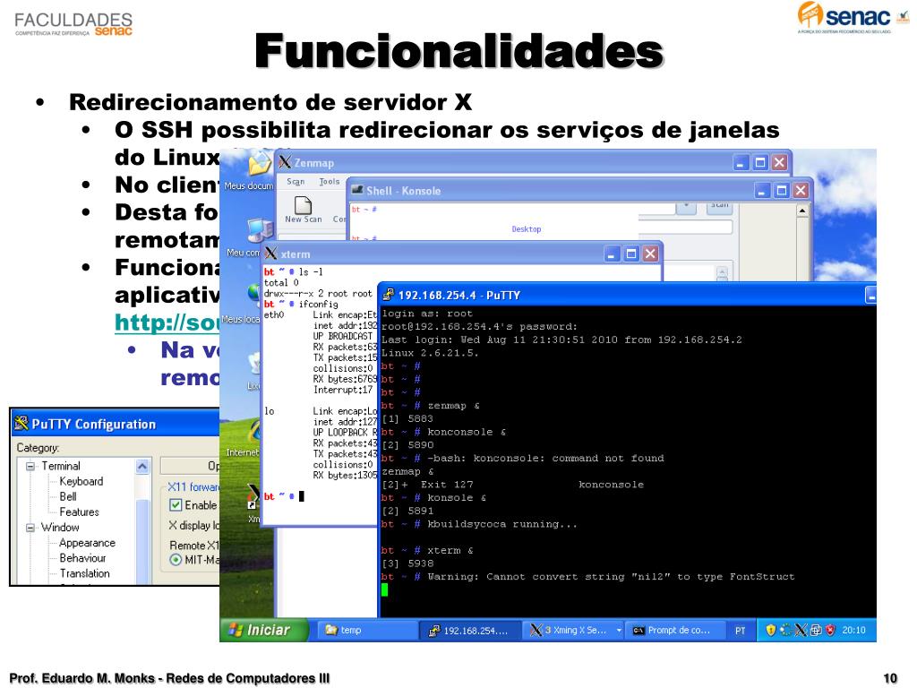This screenshot has height=688, width=917.
Task: Select Keyboard category in PuTTY
Action: pos(81,481)
